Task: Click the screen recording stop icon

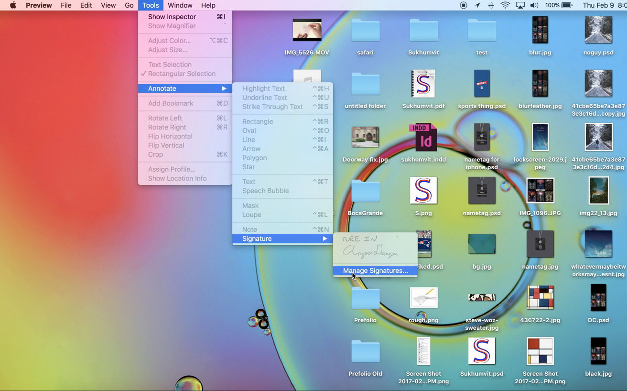Action: [x=463, y=5]
